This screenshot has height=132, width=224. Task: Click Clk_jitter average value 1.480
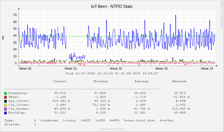(141, 105)
